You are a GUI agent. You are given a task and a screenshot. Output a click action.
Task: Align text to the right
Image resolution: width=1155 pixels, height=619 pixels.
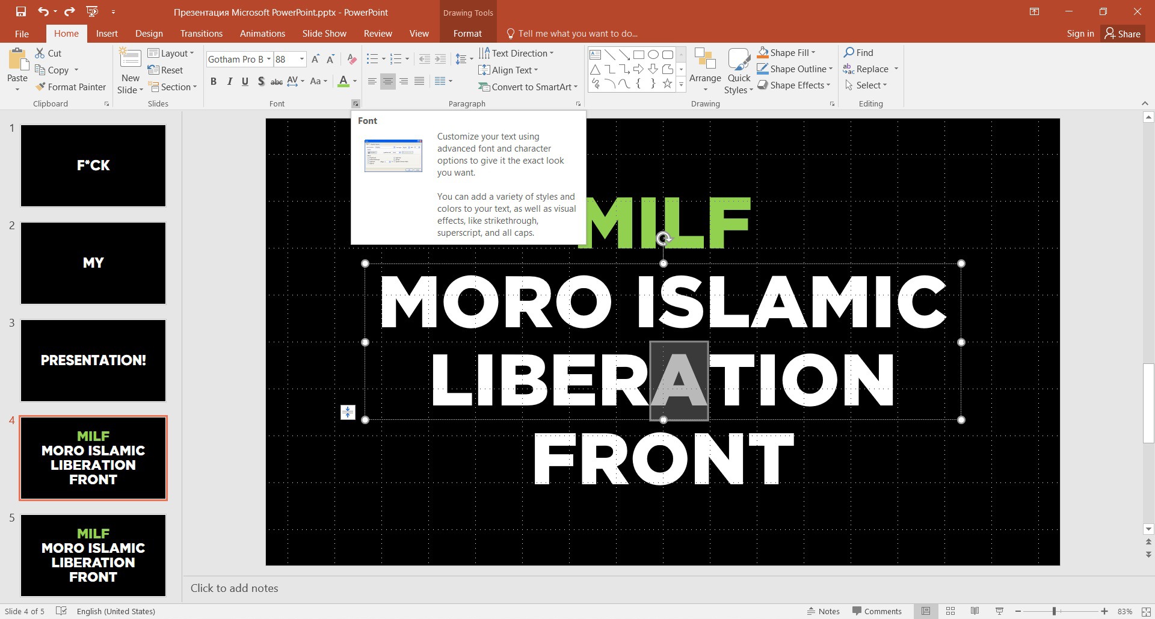click(x=404, y=81)
